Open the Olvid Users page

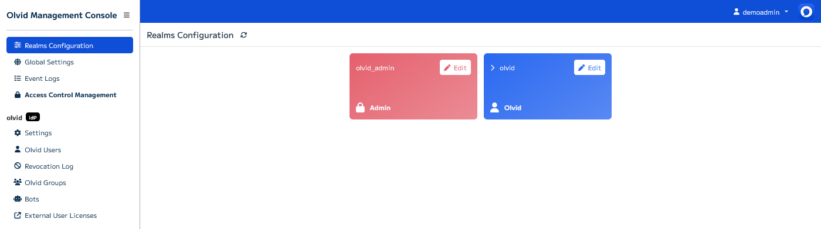coord(70,149)
